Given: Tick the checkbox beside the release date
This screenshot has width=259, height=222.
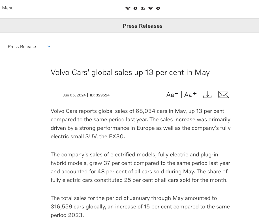Looking at the screenshot, I should click(x=55, y=95).
